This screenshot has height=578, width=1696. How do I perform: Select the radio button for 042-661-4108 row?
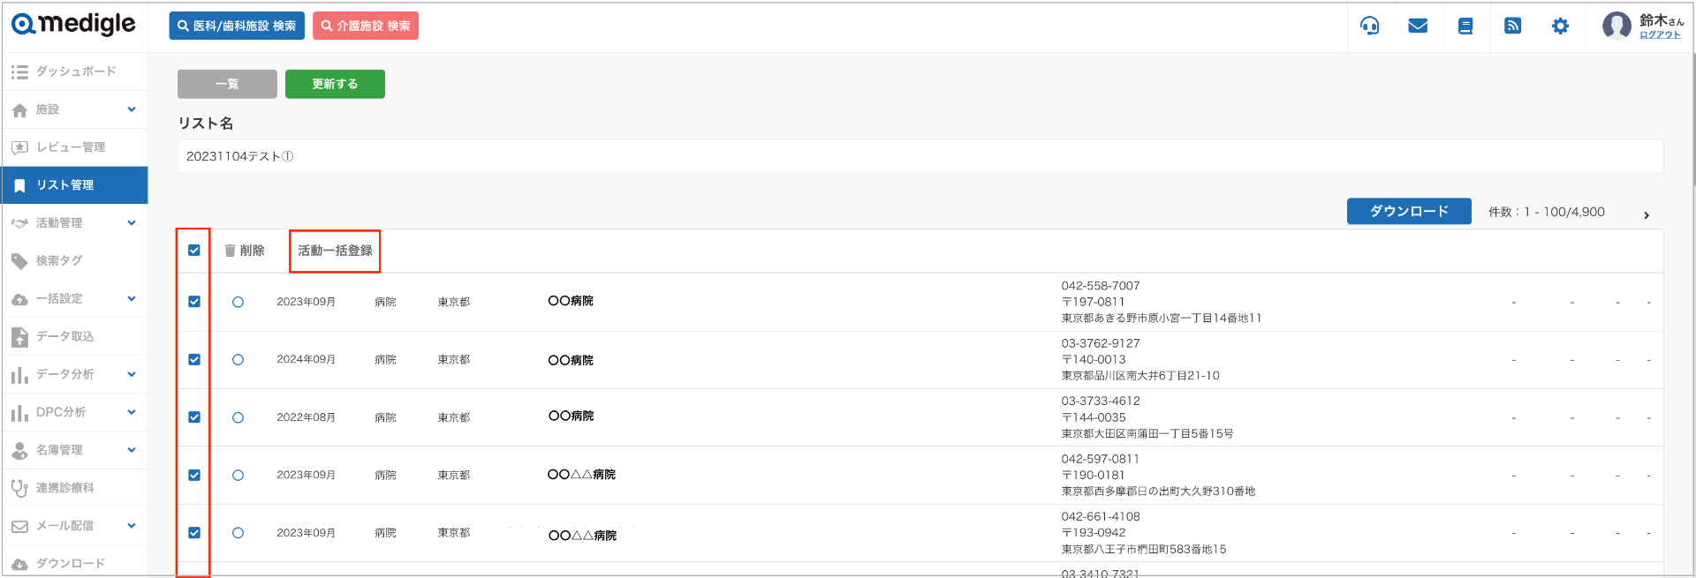(238, 533)
